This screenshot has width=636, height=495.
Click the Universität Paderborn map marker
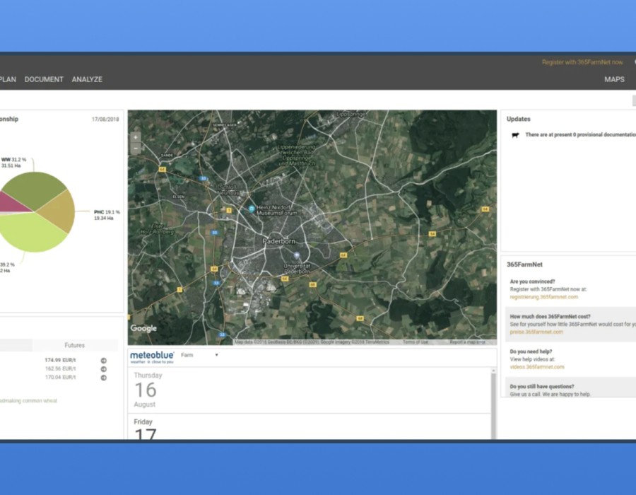click(297, 255)
